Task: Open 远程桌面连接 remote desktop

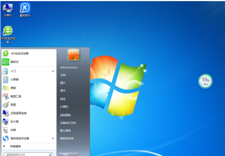Action: pyautogui.click(x=18, y=113)
